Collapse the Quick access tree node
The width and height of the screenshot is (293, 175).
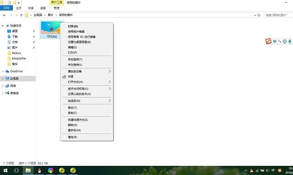pyautogui.click(x=3, y=26)
